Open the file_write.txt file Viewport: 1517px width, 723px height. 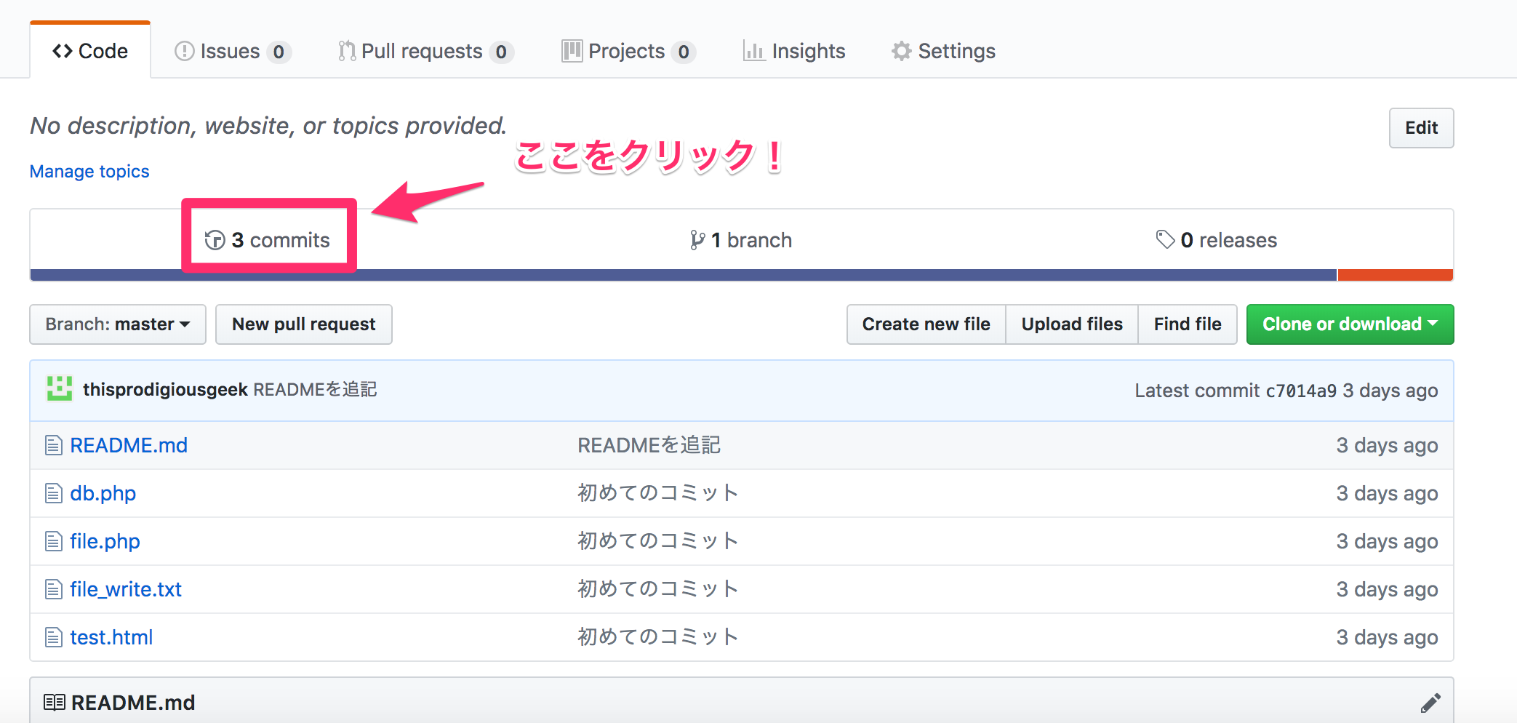click(126, 589)
